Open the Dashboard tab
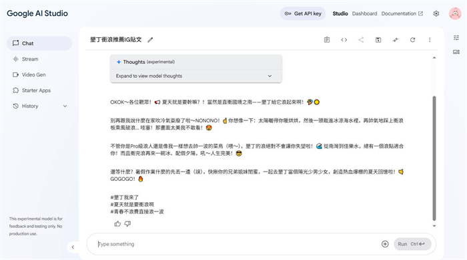This screenshot has width=467, height=260. click(x=364, y=14)
